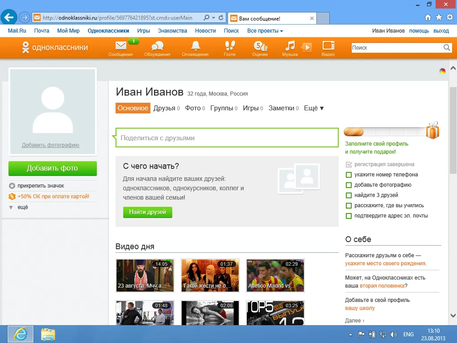
Task: Open browser tools gear
Action: (450, 17)
